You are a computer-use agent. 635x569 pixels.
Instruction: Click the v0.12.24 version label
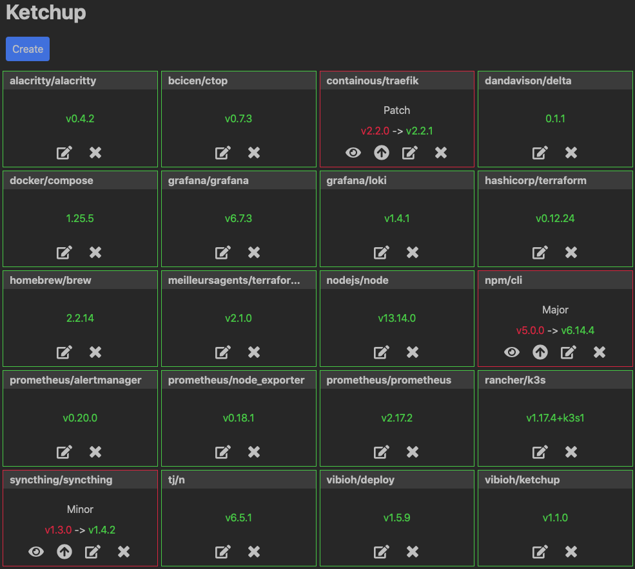pos(555,218)
